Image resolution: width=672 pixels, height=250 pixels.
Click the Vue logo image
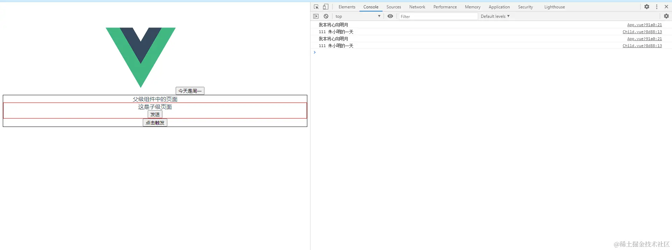coord(141,58)
